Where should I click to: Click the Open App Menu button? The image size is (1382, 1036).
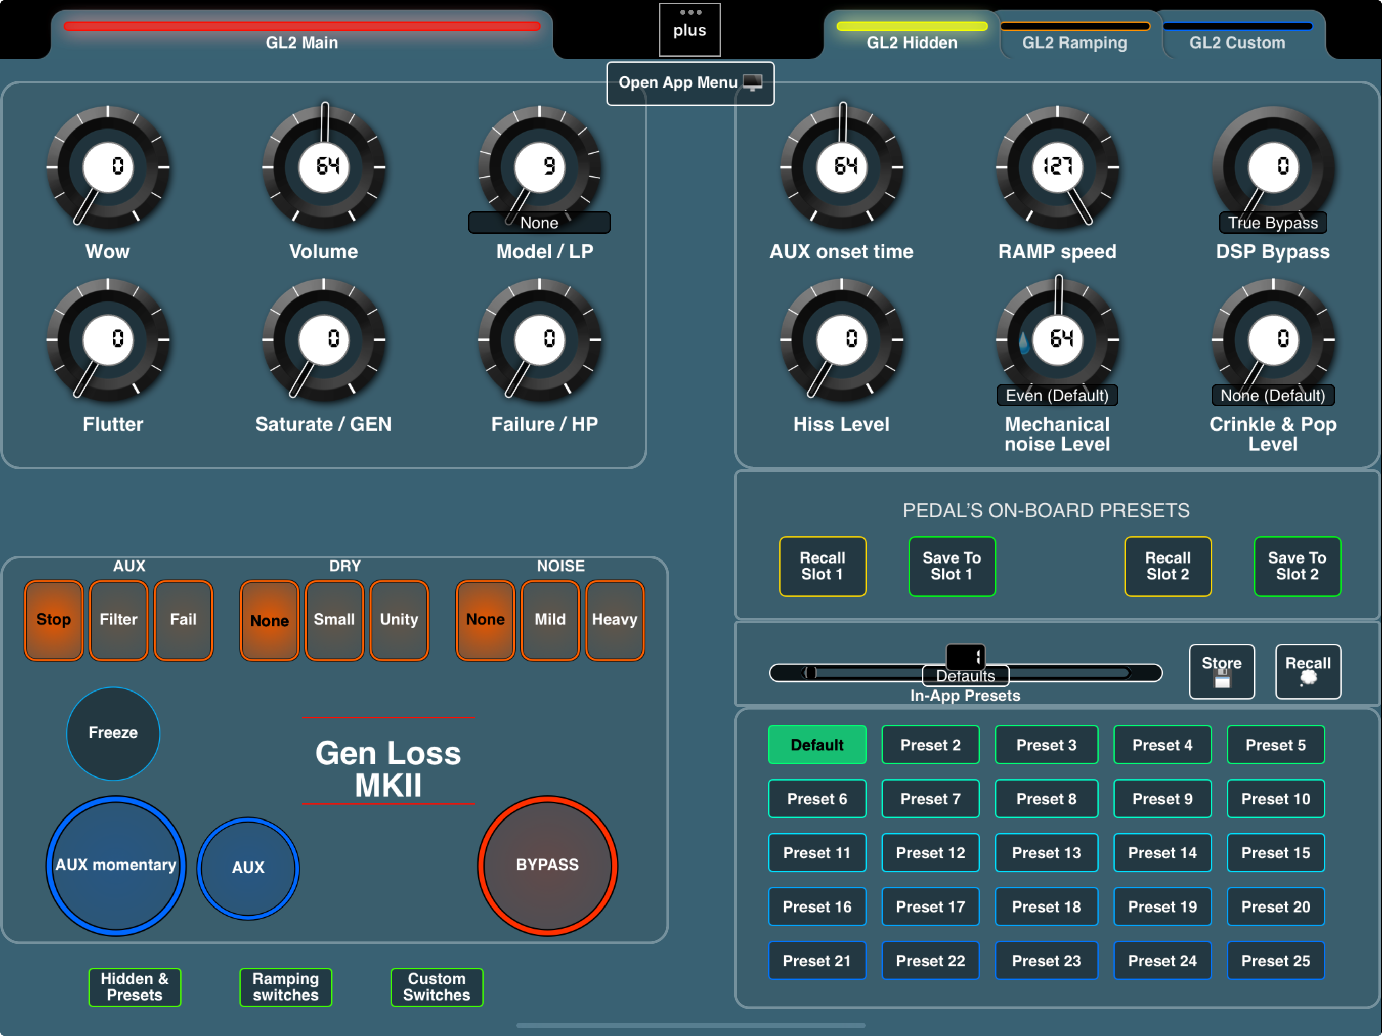[x=690, y=83]
